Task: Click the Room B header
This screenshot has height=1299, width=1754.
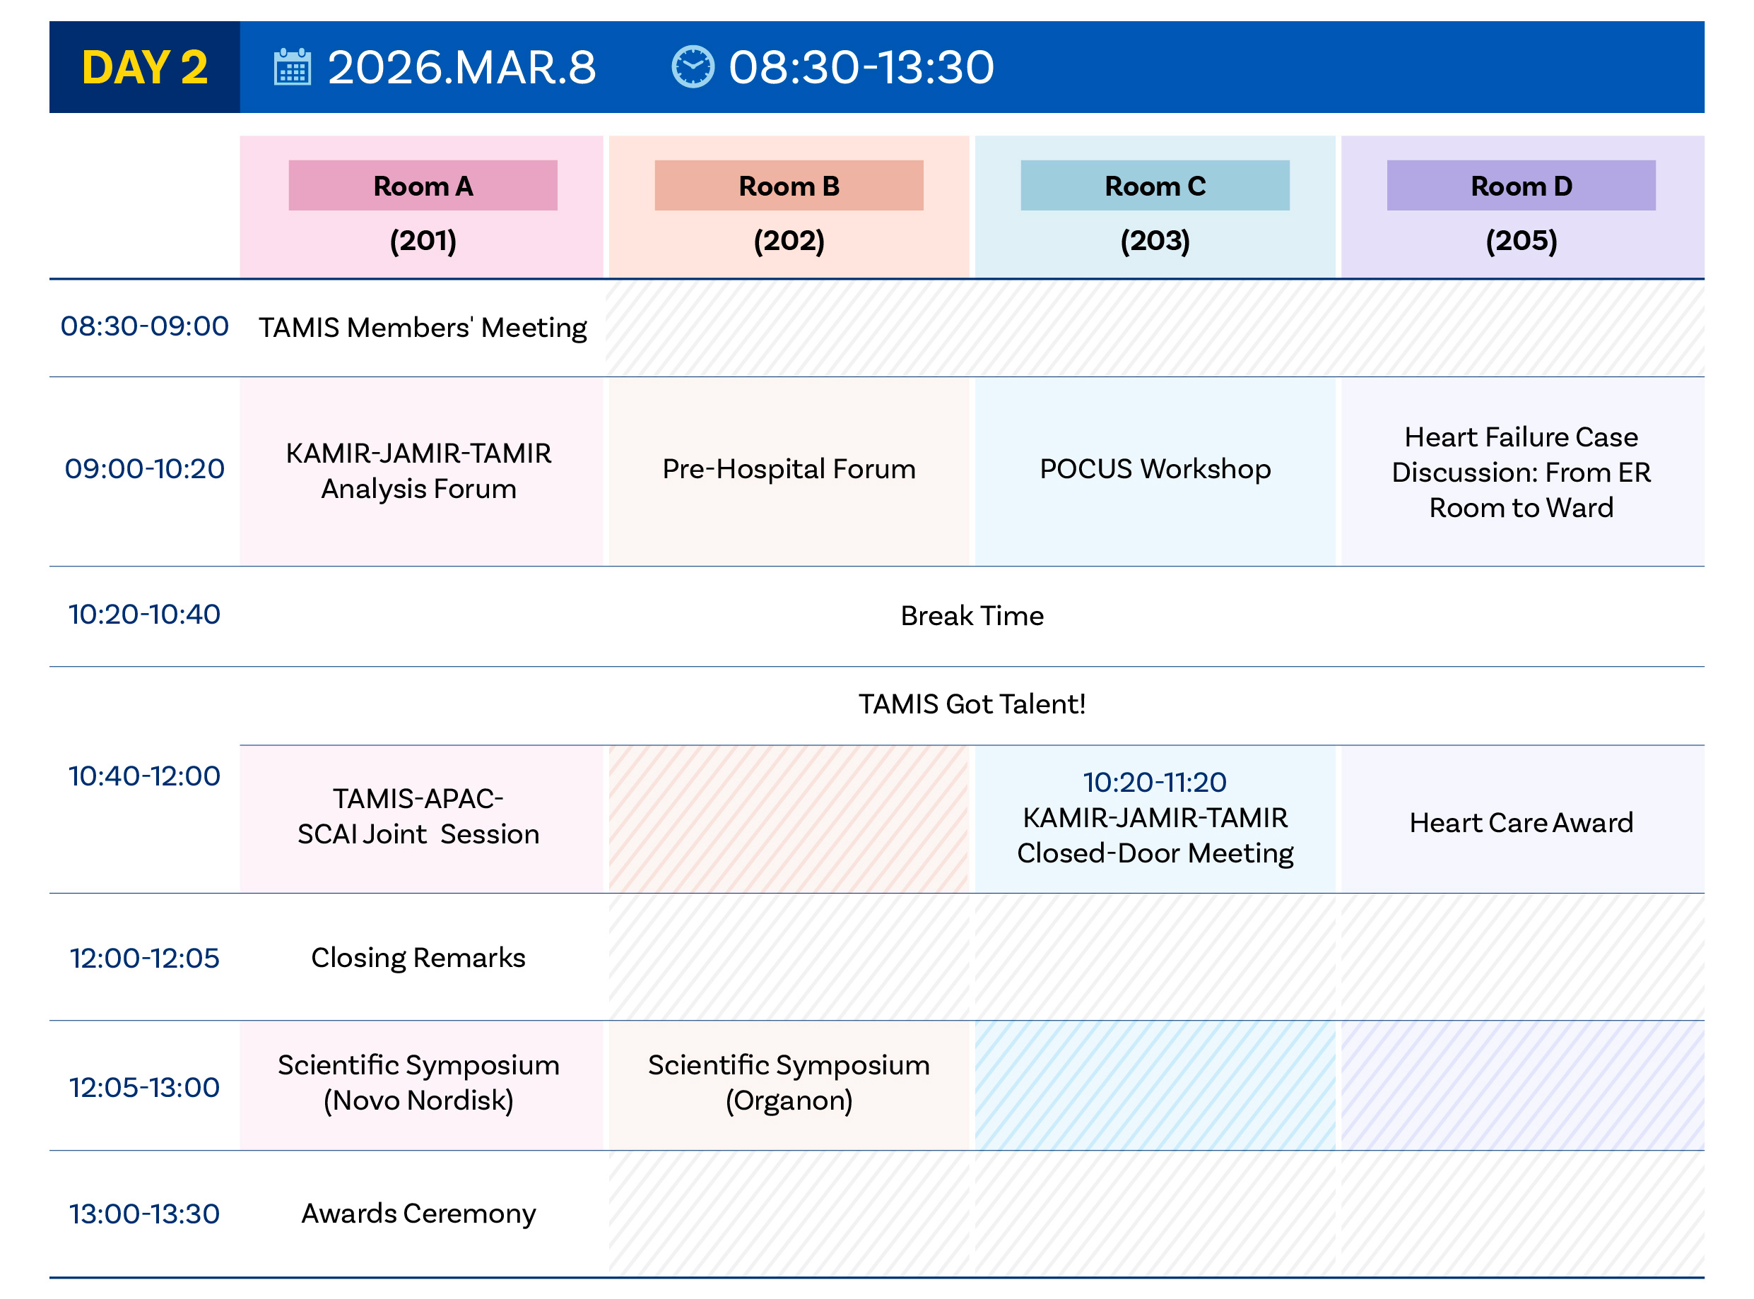Action: point(788,186)
